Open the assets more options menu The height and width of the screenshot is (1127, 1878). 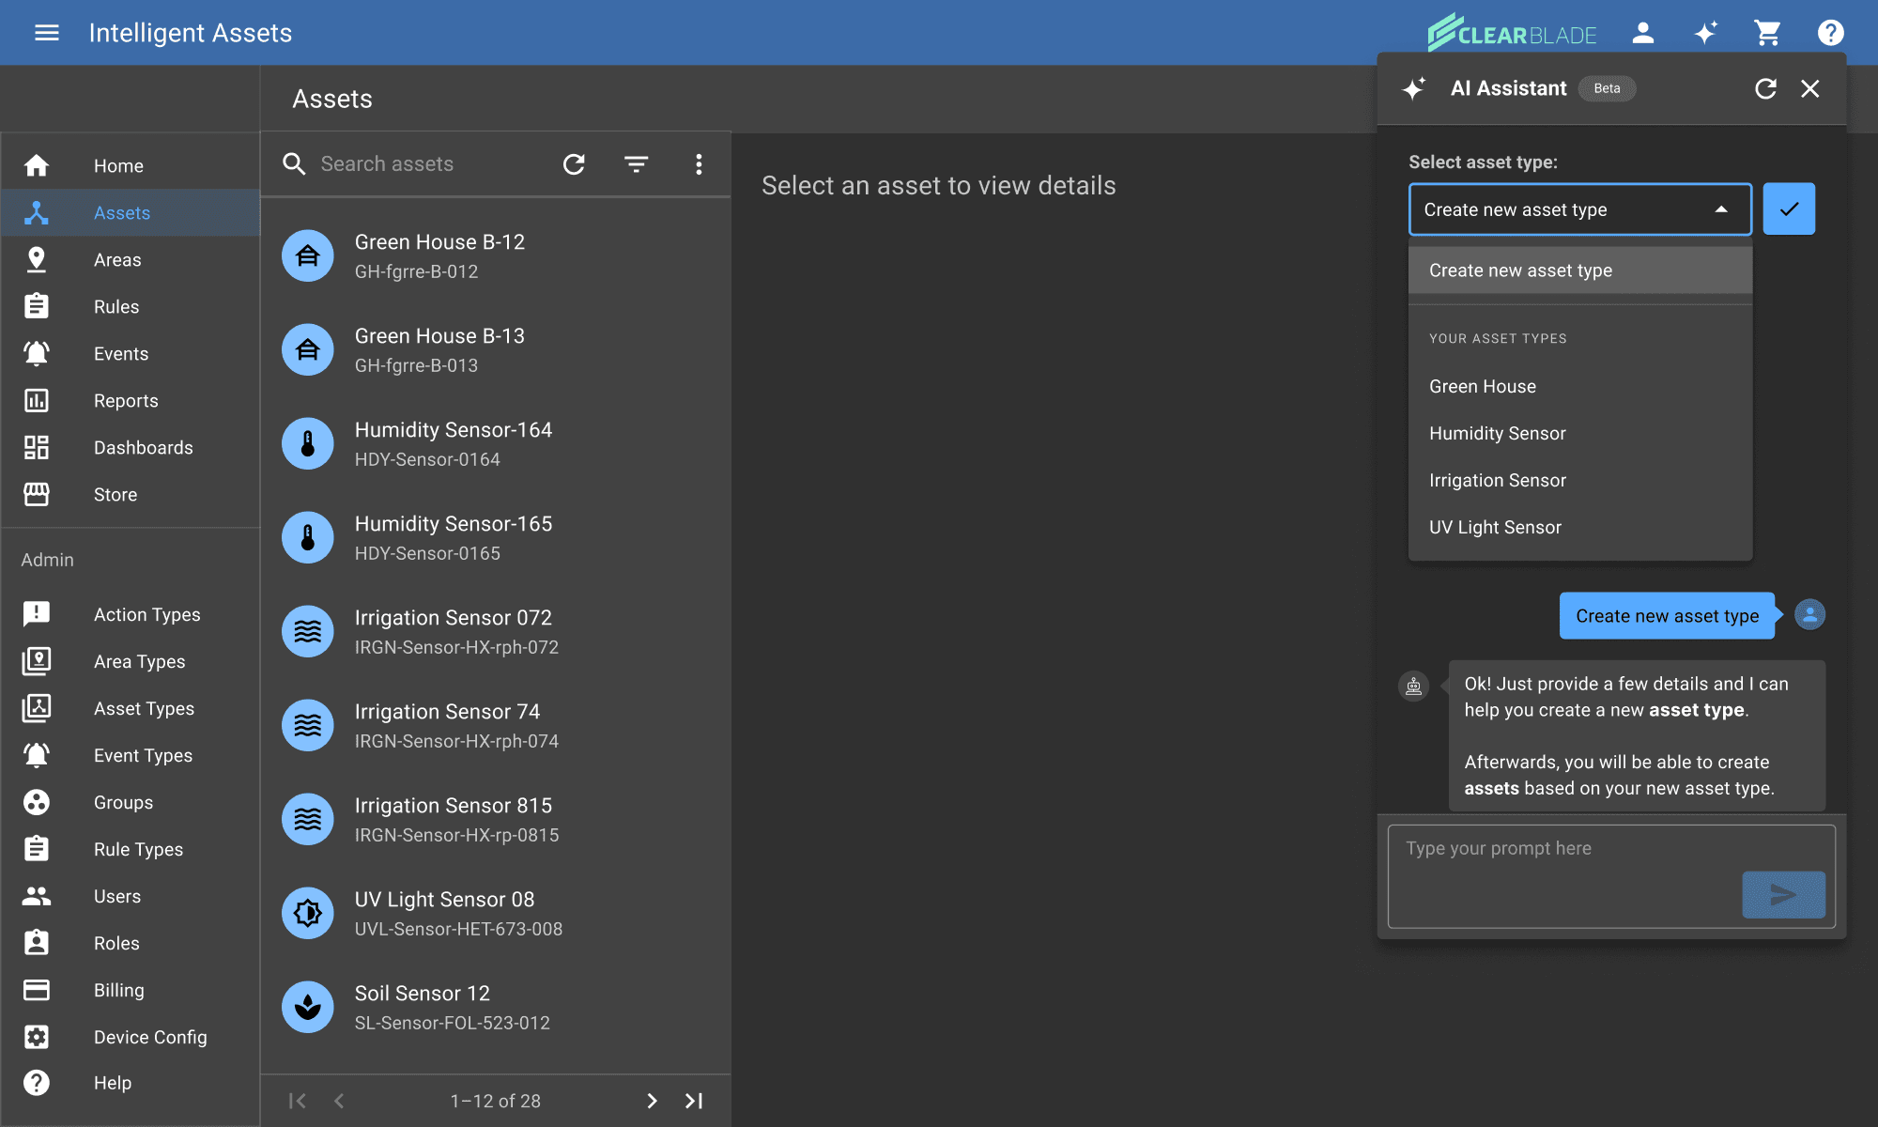click(x=698, y=164)
